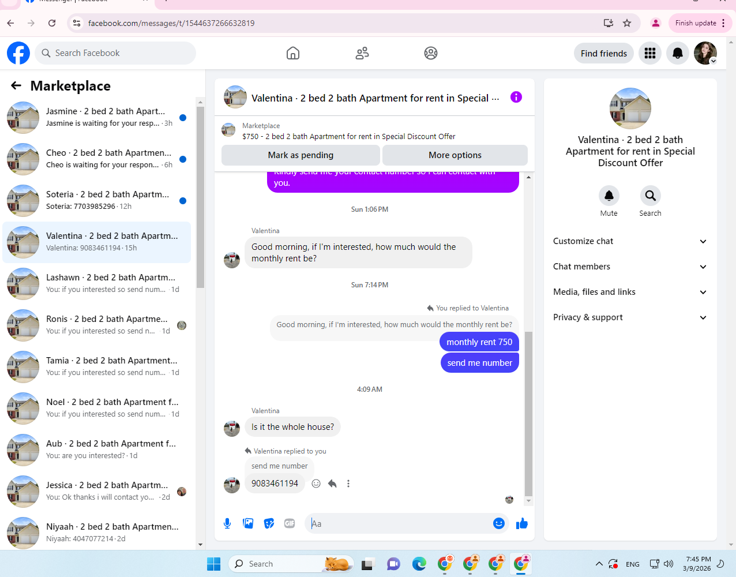Expand Chat members section
The height and width of the screenshot is (577, 736).
(x=630, y=267)
